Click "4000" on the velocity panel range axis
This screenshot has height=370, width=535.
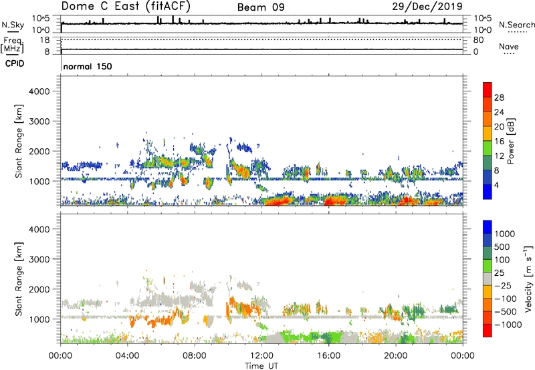[x=39, y=229]
